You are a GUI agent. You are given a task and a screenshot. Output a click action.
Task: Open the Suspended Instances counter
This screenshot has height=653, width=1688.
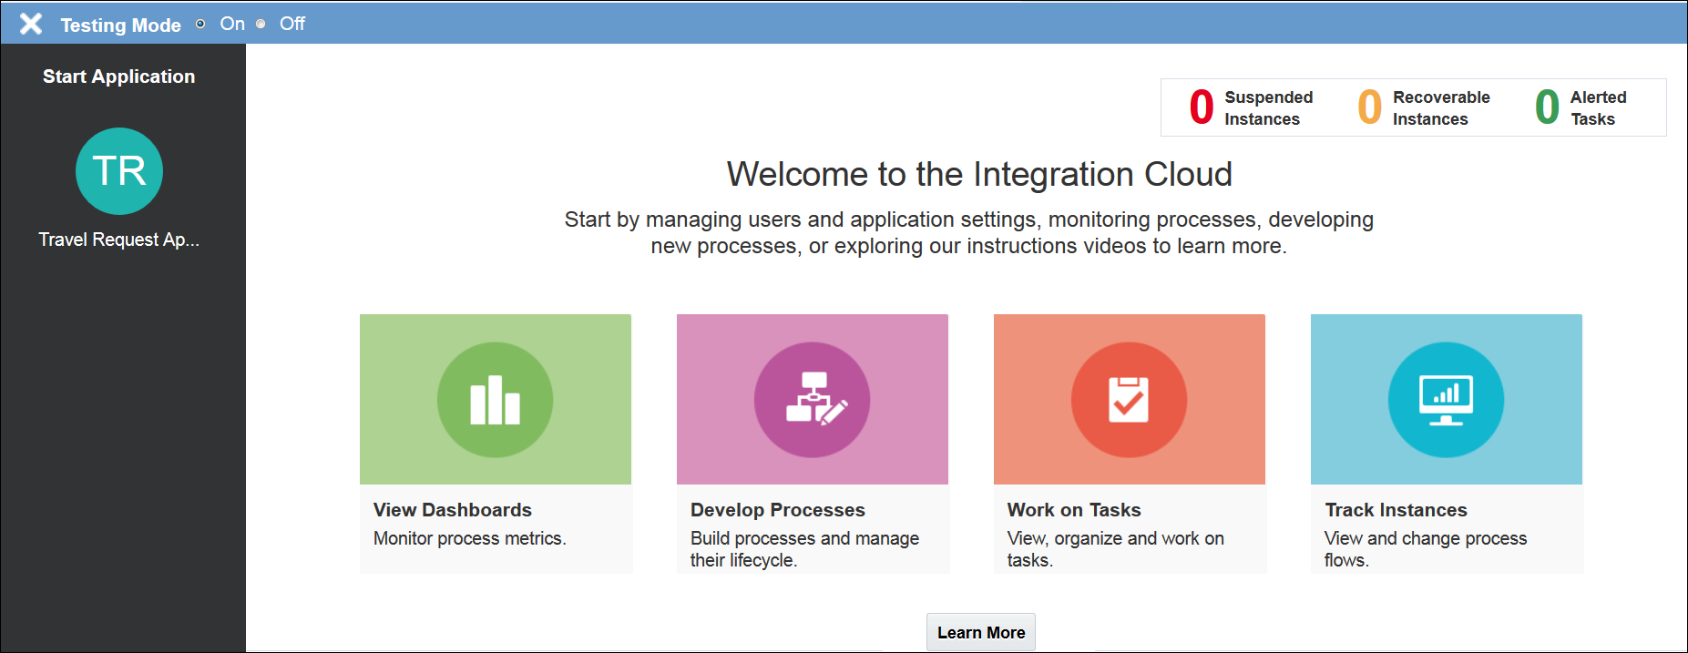point(1252,107)
